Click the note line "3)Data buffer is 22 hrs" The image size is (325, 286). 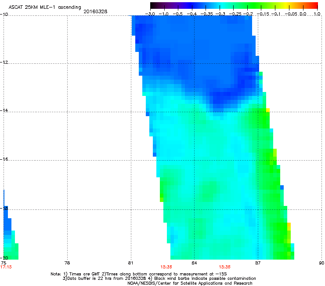(x=159, y=279)
